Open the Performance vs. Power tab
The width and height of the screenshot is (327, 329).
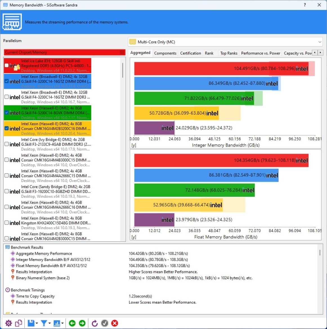[261, 53]
